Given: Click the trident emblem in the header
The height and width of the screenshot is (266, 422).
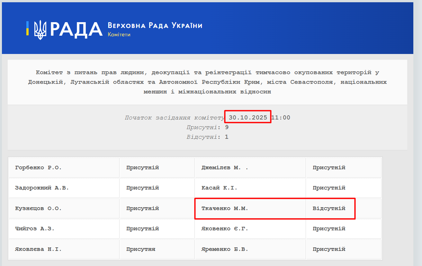Looking at the screenshot, I should [x=40, y=30].
